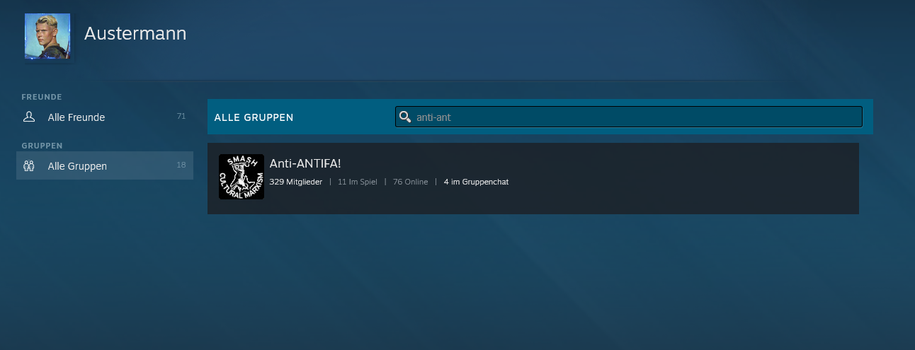Screen dimensions: 915x350
Task: Click the ALLE GRUPPEN heading in the bar
Action: point(254,117)
